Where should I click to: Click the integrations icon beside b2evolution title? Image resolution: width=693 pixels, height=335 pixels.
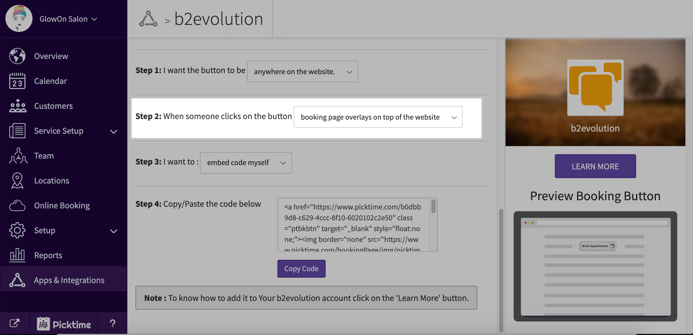tap(148, 19)
